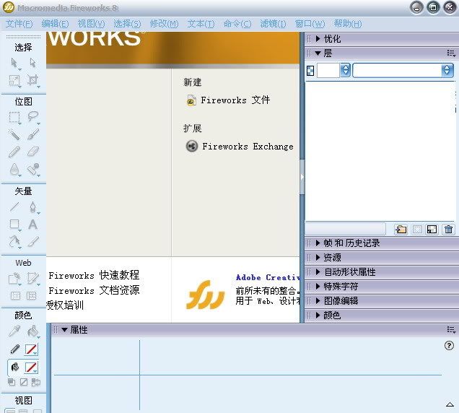Open the layer blend mode dropdown

tap(447, 70)
